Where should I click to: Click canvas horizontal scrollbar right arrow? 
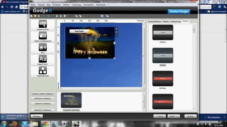(x=141, y=89)
